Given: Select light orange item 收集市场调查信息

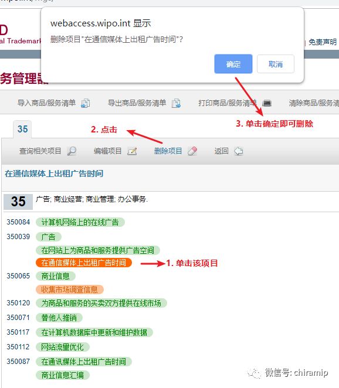Looking at the screenshot, I should 70,290.
